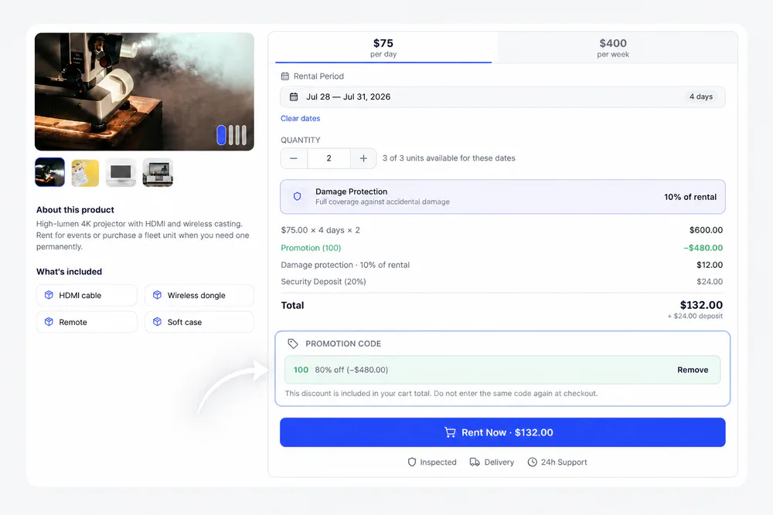The height and width of the screenshot is (515, 773).
Task: Click the '–$480.00' discount amount
Action: [x=703, y=248]
